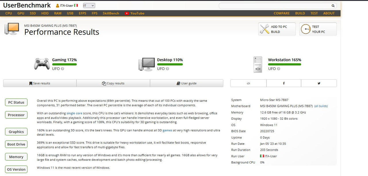Click the help icon under Desktop
Image resolution: width=368 pixels, height=176 pixels.
(167, 69)
